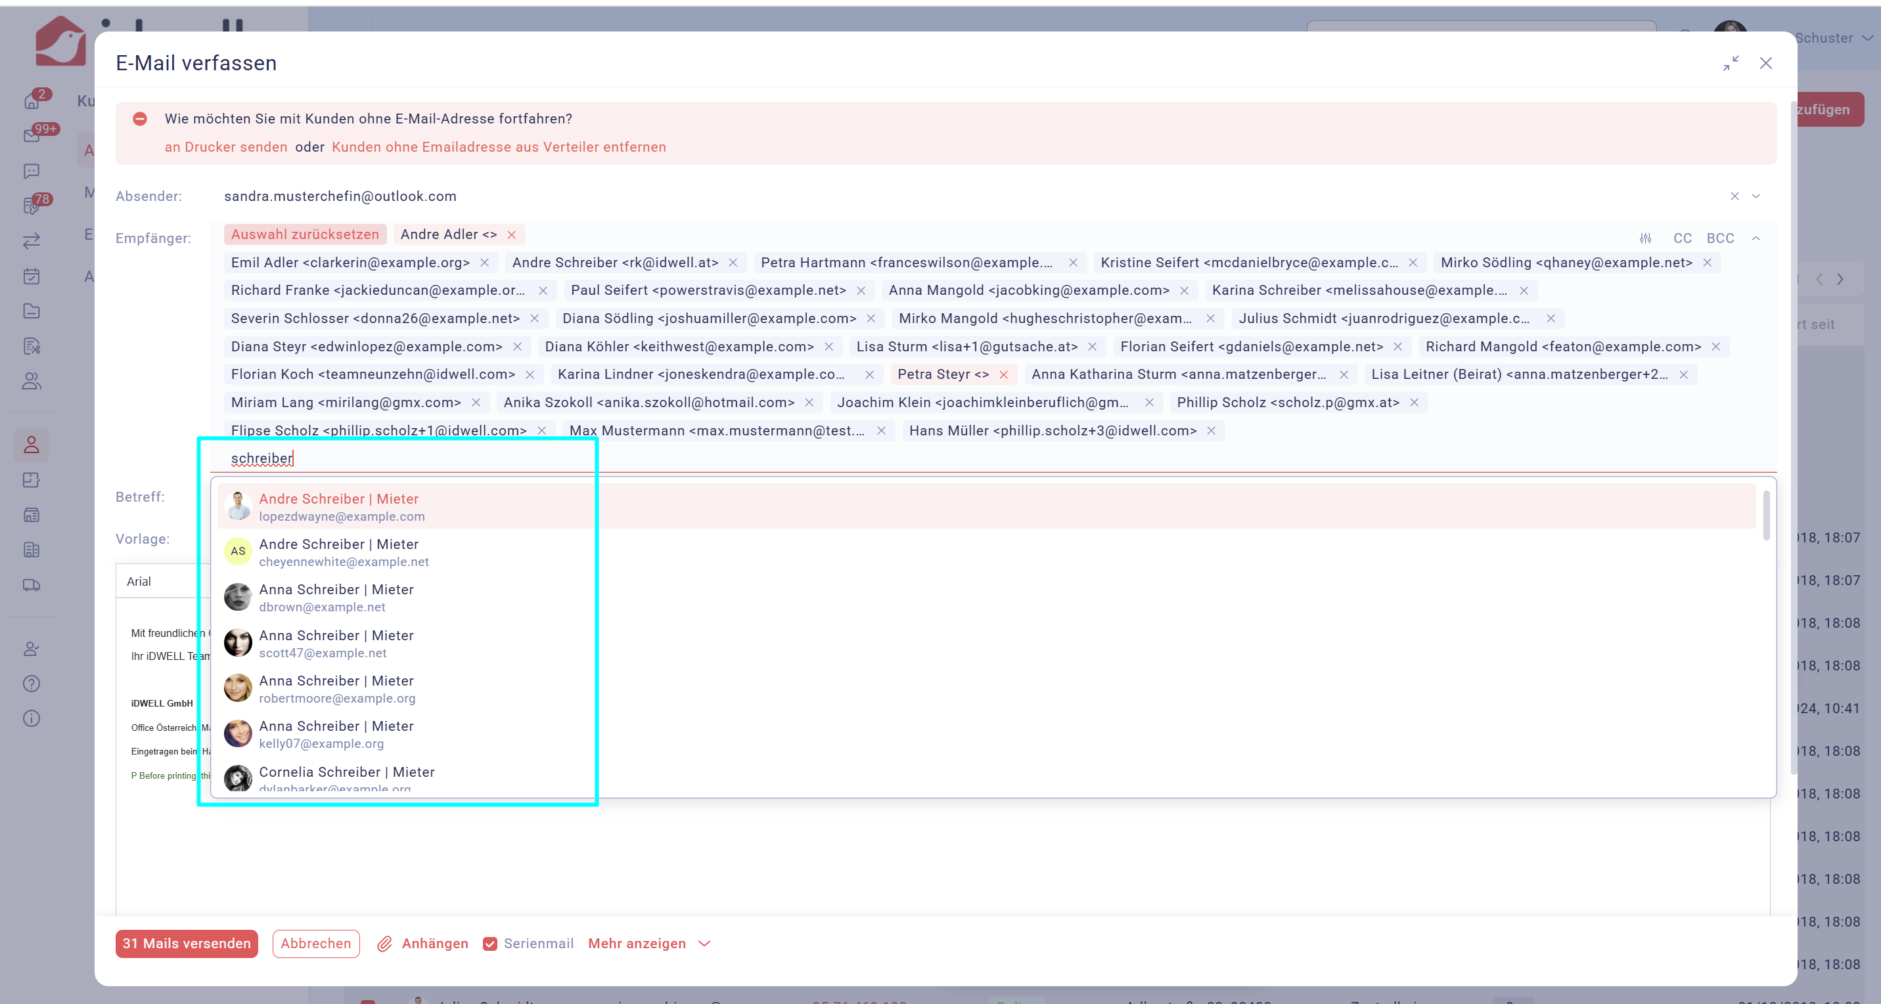
Task: Click Auswahl zurücksetzen button
Action: pyautogui.click(x=304, y=235)
